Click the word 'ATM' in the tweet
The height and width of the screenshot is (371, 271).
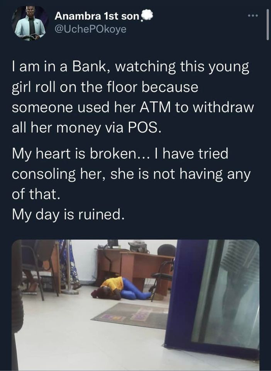155,107
